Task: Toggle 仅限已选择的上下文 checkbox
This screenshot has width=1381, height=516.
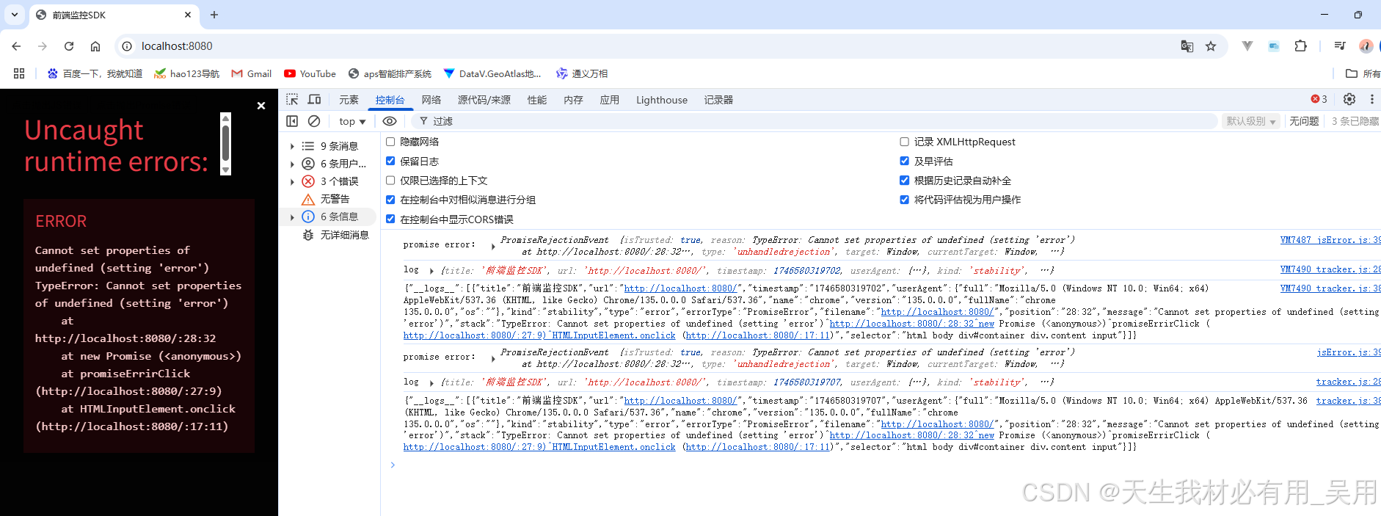Action: point(390,180)
